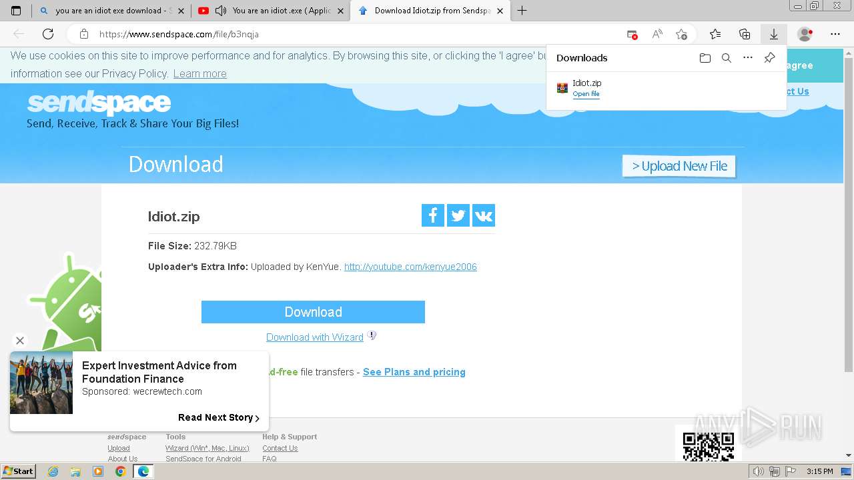Viewport: 854px width, 480px height.
Task: Open See Plans and pricing link
Action: 414,372
